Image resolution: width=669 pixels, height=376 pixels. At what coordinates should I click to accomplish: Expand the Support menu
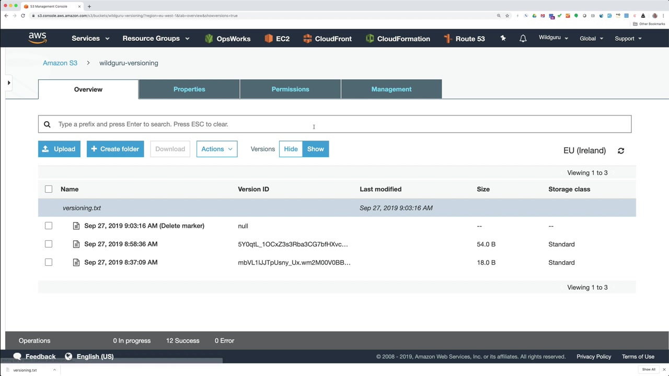pyautogui.click(x=628, y=39)
